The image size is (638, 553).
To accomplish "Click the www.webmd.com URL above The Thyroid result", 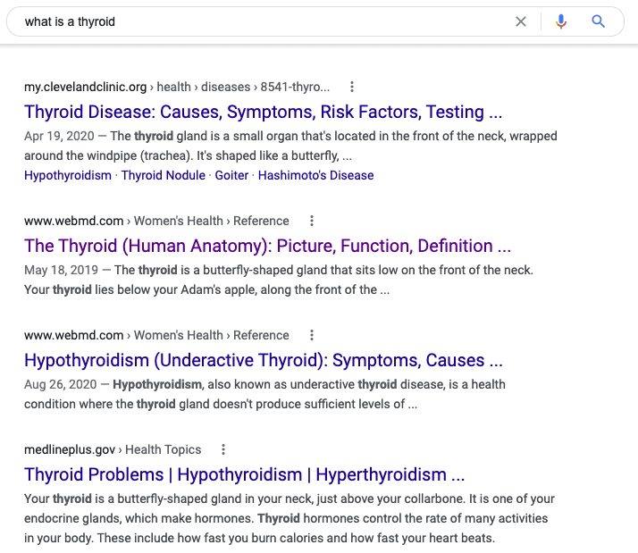I will click(156, 221).
